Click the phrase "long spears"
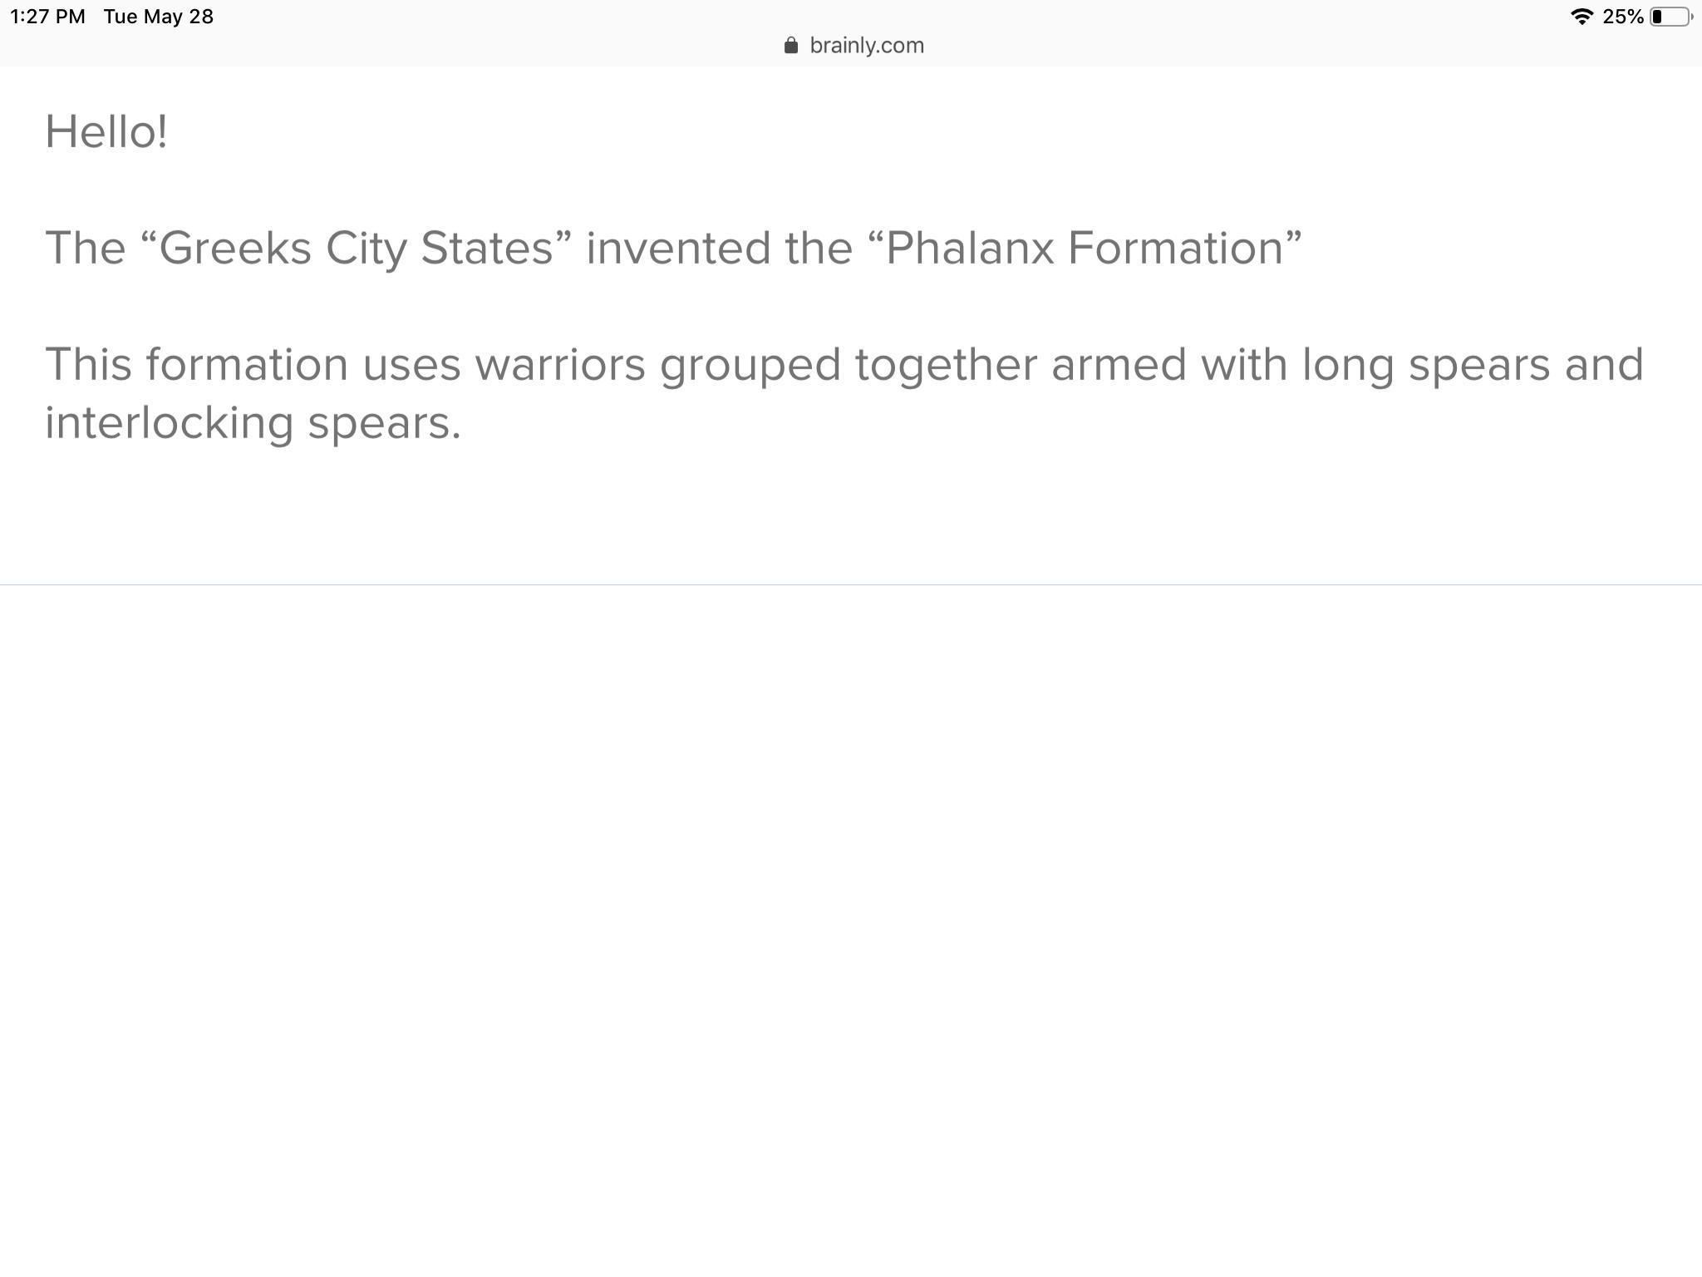This screenshot has width=1702, height=1277. tap(1425, 365)
